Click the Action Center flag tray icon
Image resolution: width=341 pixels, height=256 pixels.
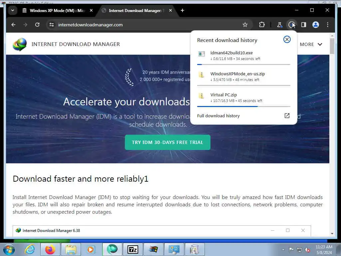[x=291, y=250]
